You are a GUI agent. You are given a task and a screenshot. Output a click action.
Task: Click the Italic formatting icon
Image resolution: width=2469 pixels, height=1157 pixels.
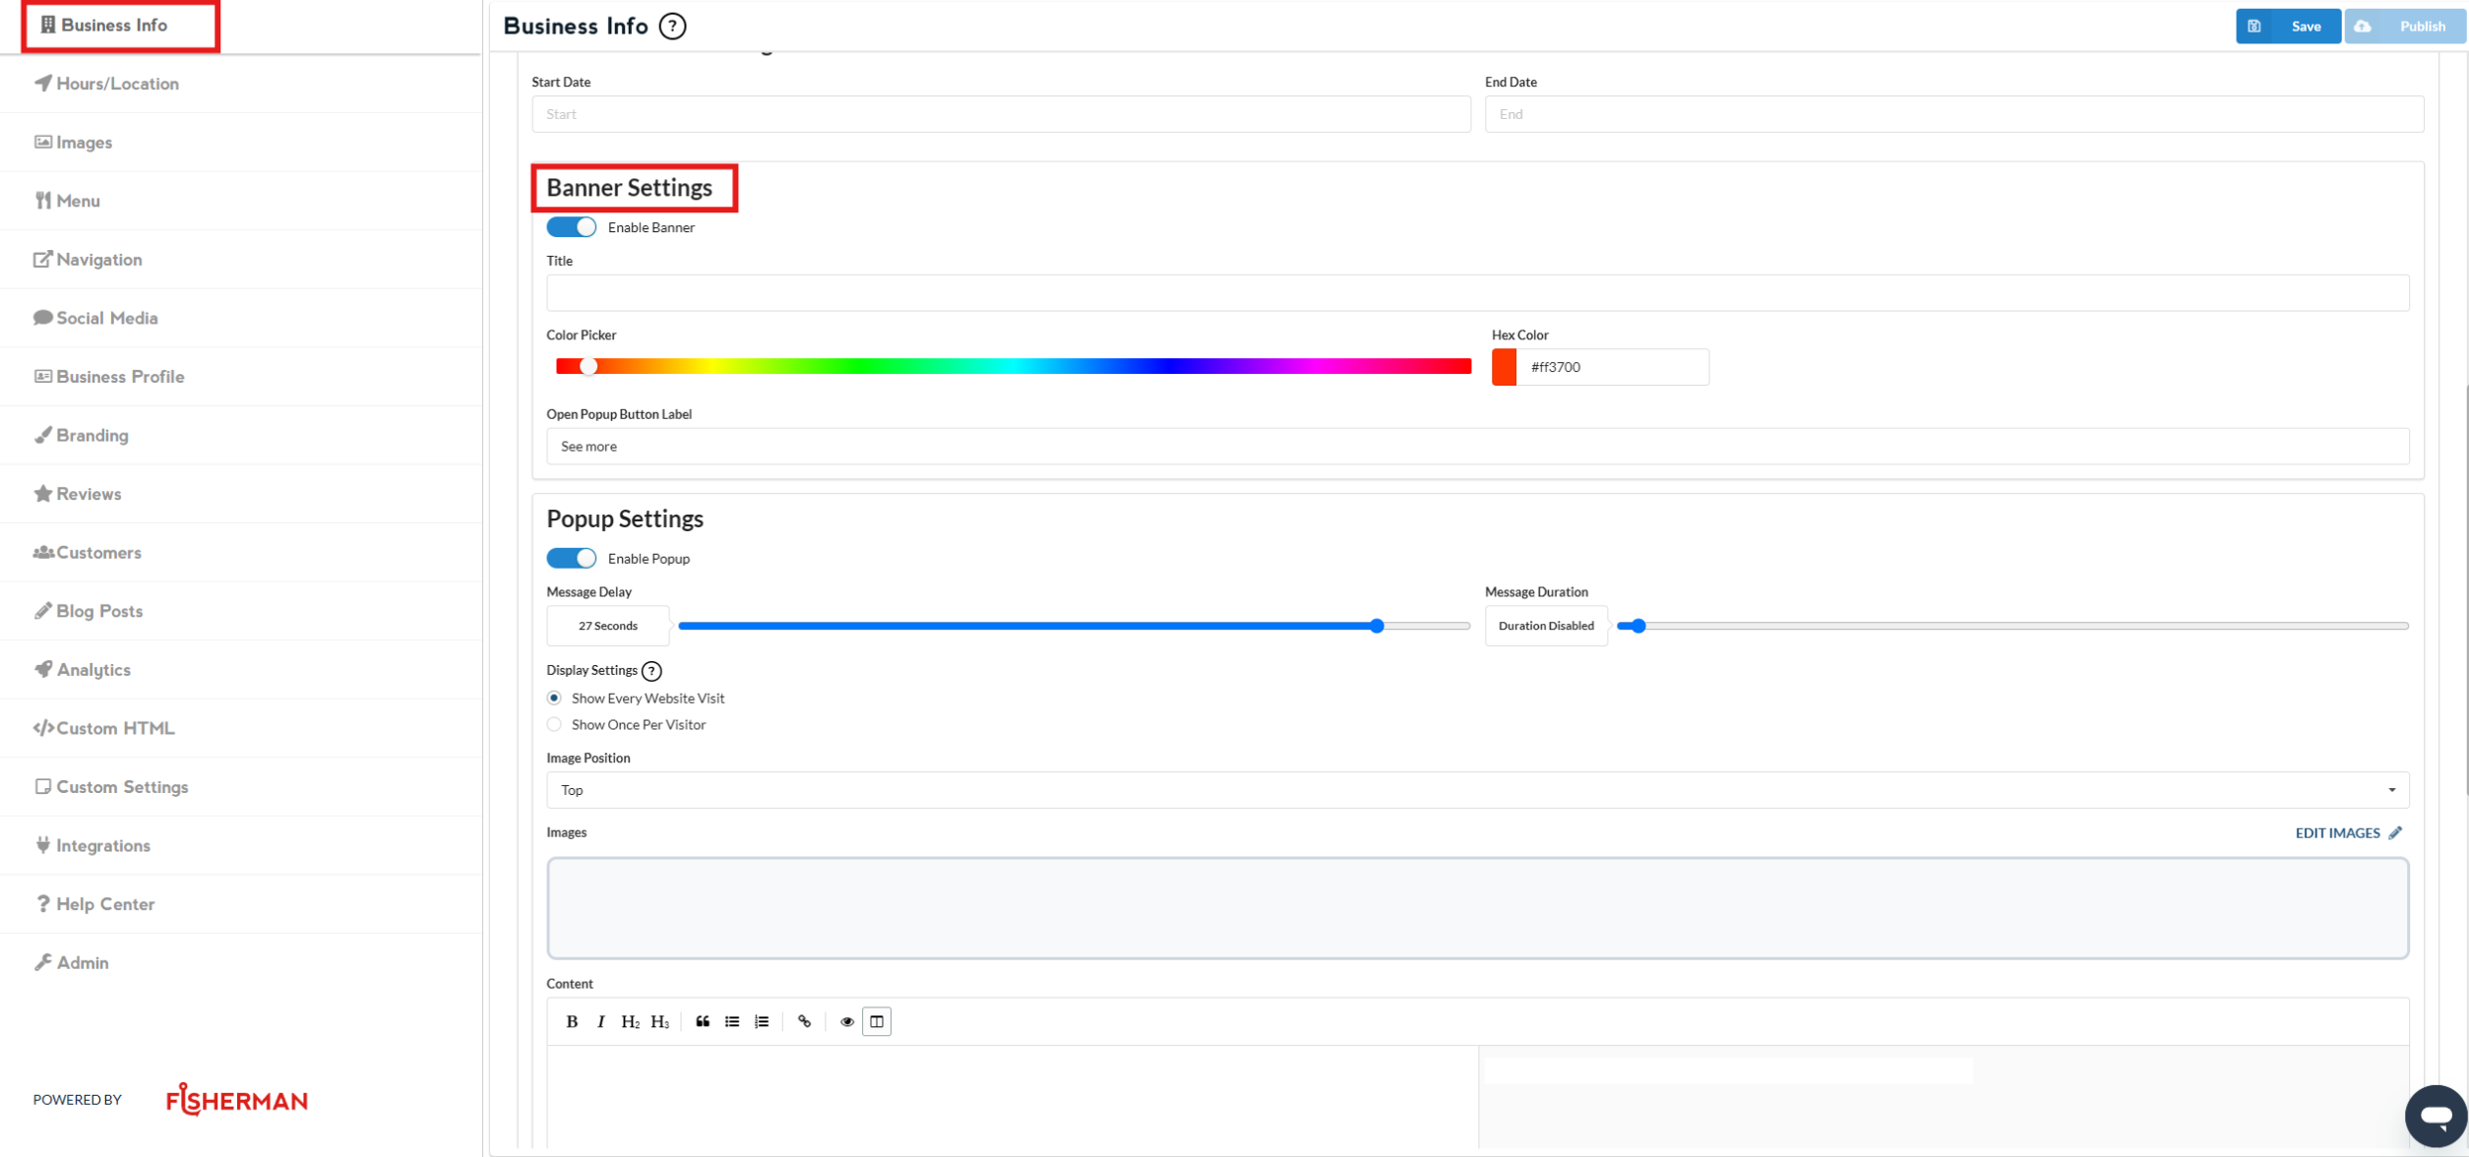[600, 1021]
